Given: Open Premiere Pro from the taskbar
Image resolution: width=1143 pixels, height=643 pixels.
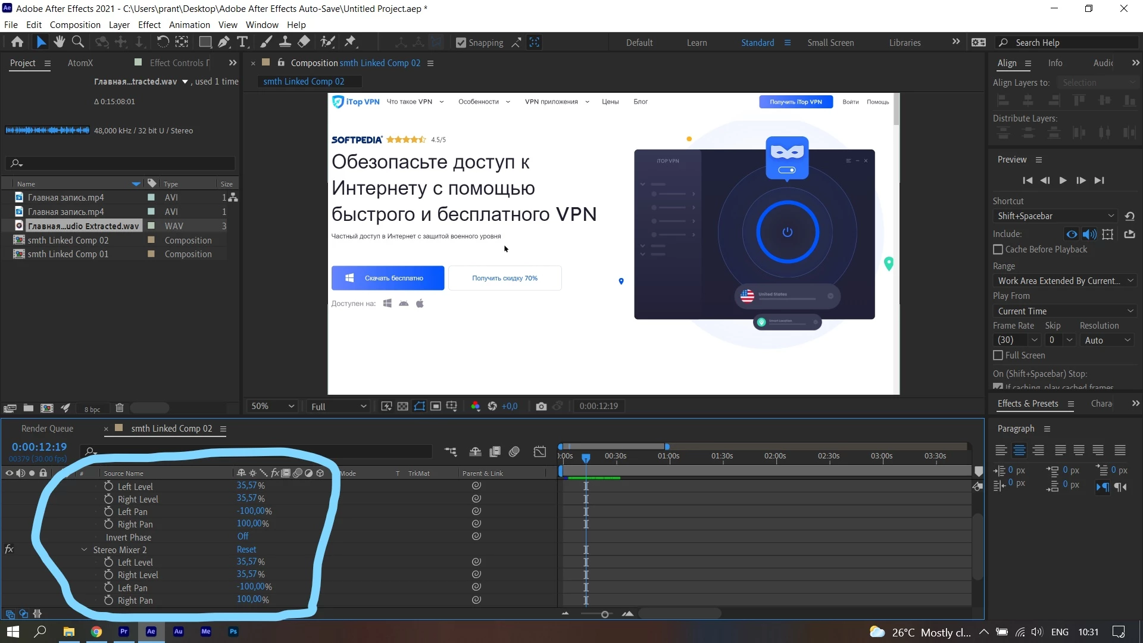Looking at the screenshot, I should [x=123, y=632].
